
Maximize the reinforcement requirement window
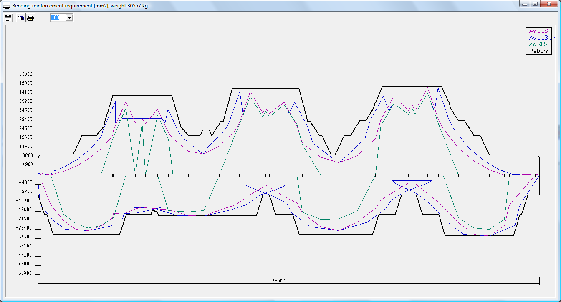tap(535, 4)
